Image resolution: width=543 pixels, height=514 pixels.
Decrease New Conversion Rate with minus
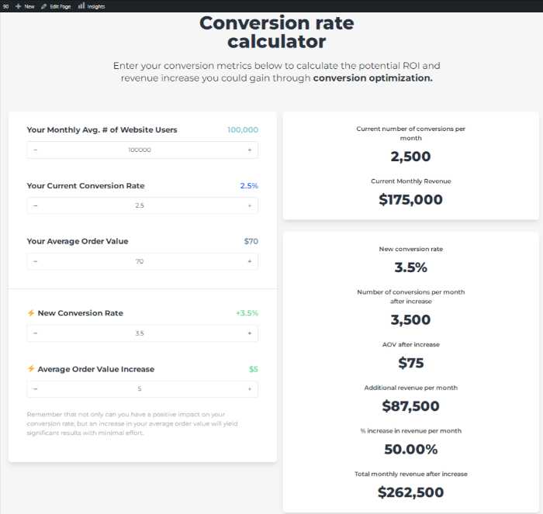tap(36, 333)
